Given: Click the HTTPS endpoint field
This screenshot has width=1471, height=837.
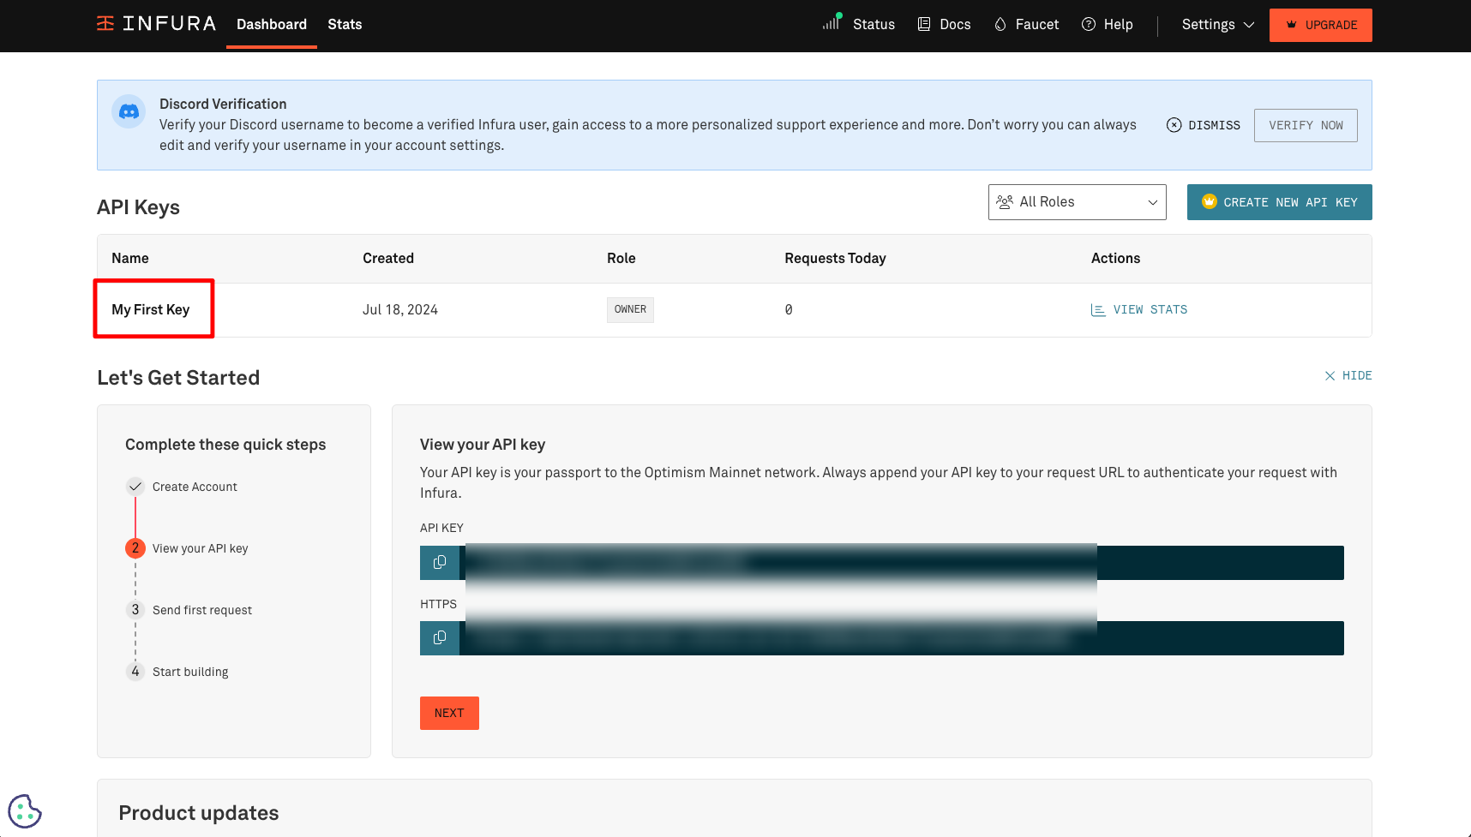Looking at the screenshot, I should click(x=902, y=638).
